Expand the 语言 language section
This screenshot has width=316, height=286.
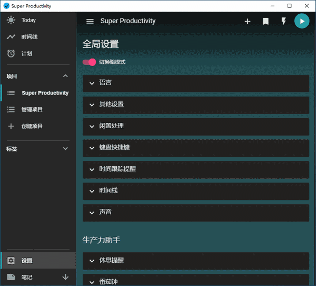pyautogui.click(x=196, y=83)
